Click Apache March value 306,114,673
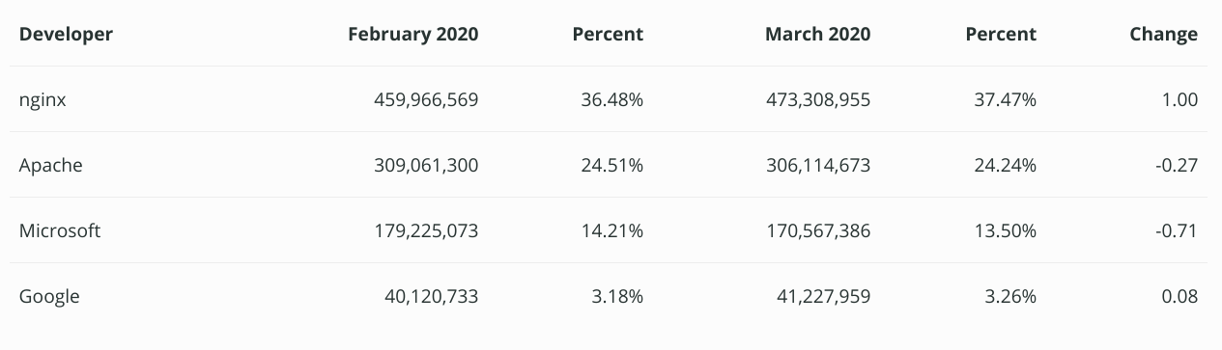The height and width of the screenshot is (350, 1222). click(818, 165)
